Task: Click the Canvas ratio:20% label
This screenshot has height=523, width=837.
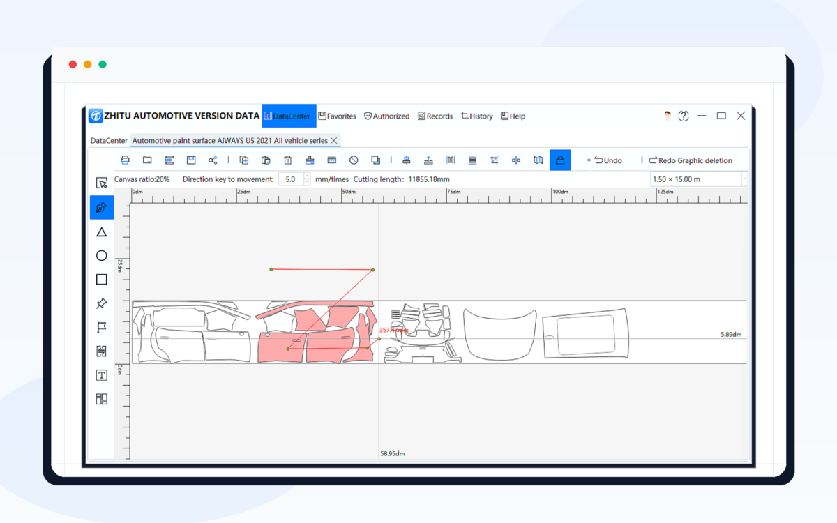Action: [142, 179]
